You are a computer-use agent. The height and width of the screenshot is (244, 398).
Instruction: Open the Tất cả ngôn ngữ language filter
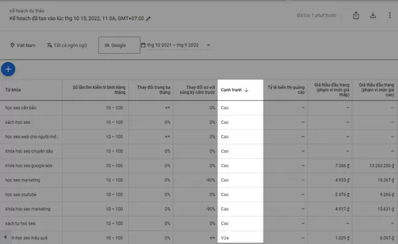67,45
